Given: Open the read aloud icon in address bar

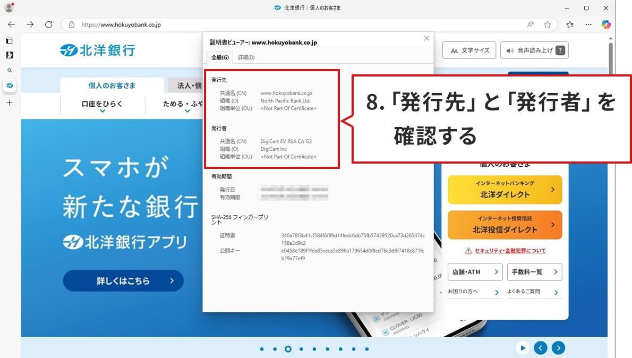Looking at the screenshot, I should coord(531,24).
